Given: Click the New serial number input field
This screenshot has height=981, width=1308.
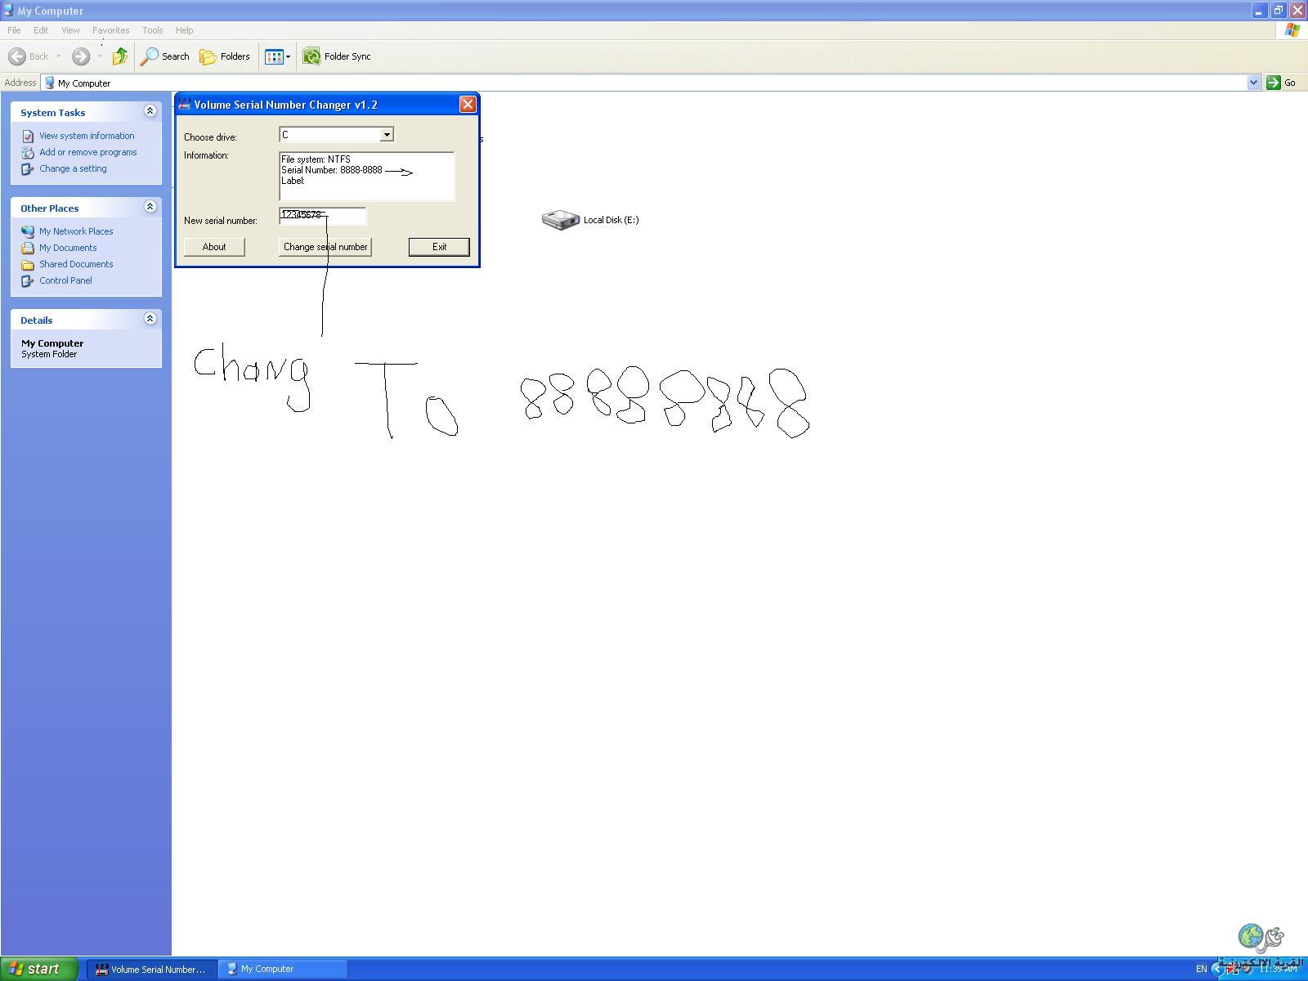Looking at the screenshot, I should tap(323, 216).
